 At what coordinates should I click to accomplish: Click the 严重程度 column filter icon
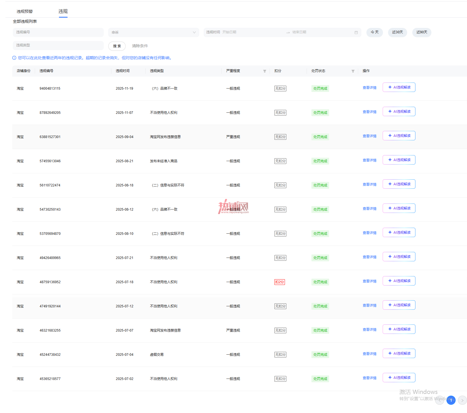pos(264,71)
